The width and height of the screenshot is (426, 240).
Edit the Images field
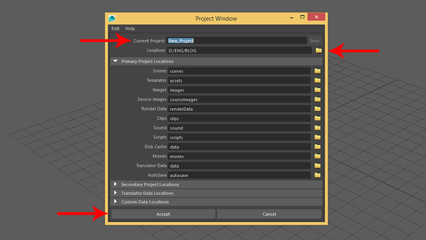click(239, 90)
